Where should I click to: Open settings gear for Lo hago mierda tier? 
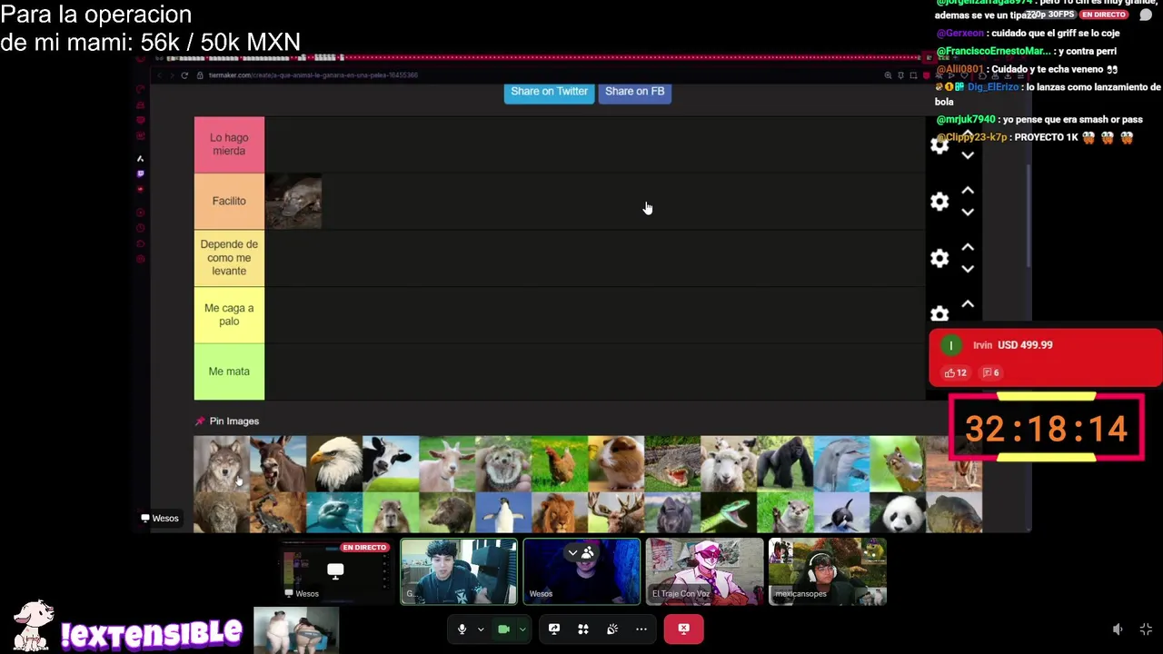tap(939, 145)
